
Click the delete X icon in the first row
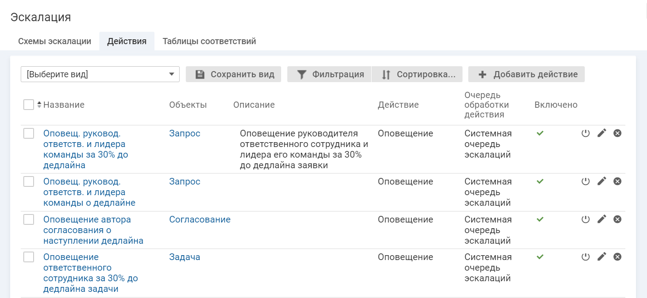pos(617,133)
